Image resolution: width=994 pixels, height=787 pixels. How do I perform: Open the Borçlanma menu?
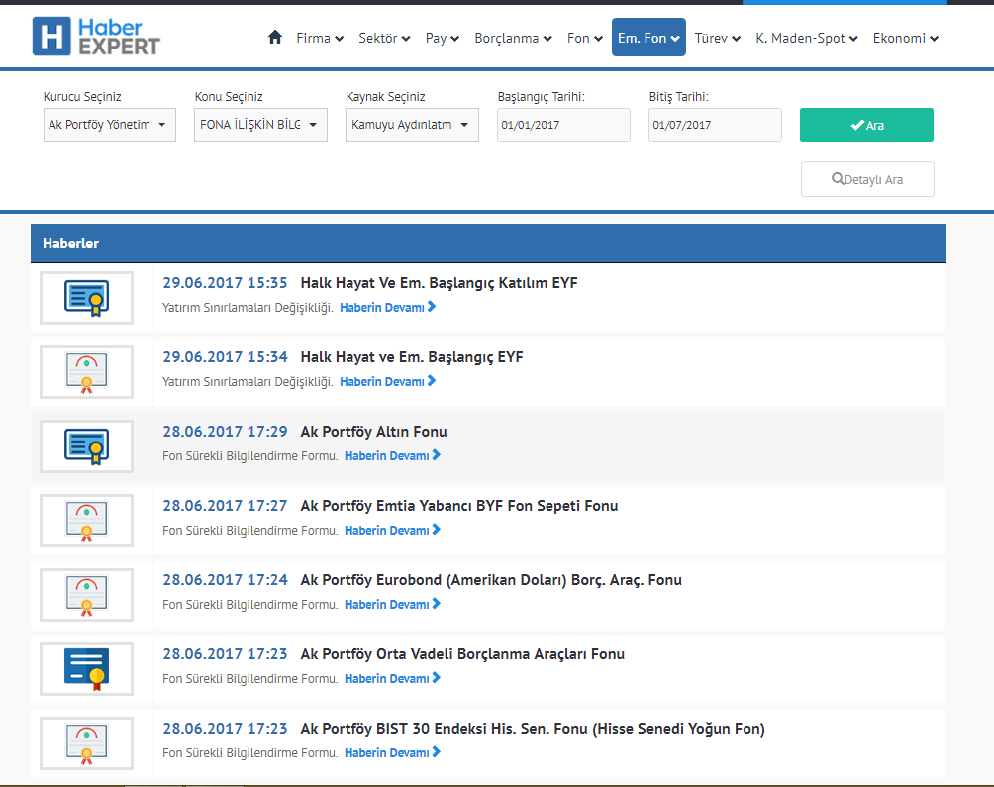tap(513, 38)
